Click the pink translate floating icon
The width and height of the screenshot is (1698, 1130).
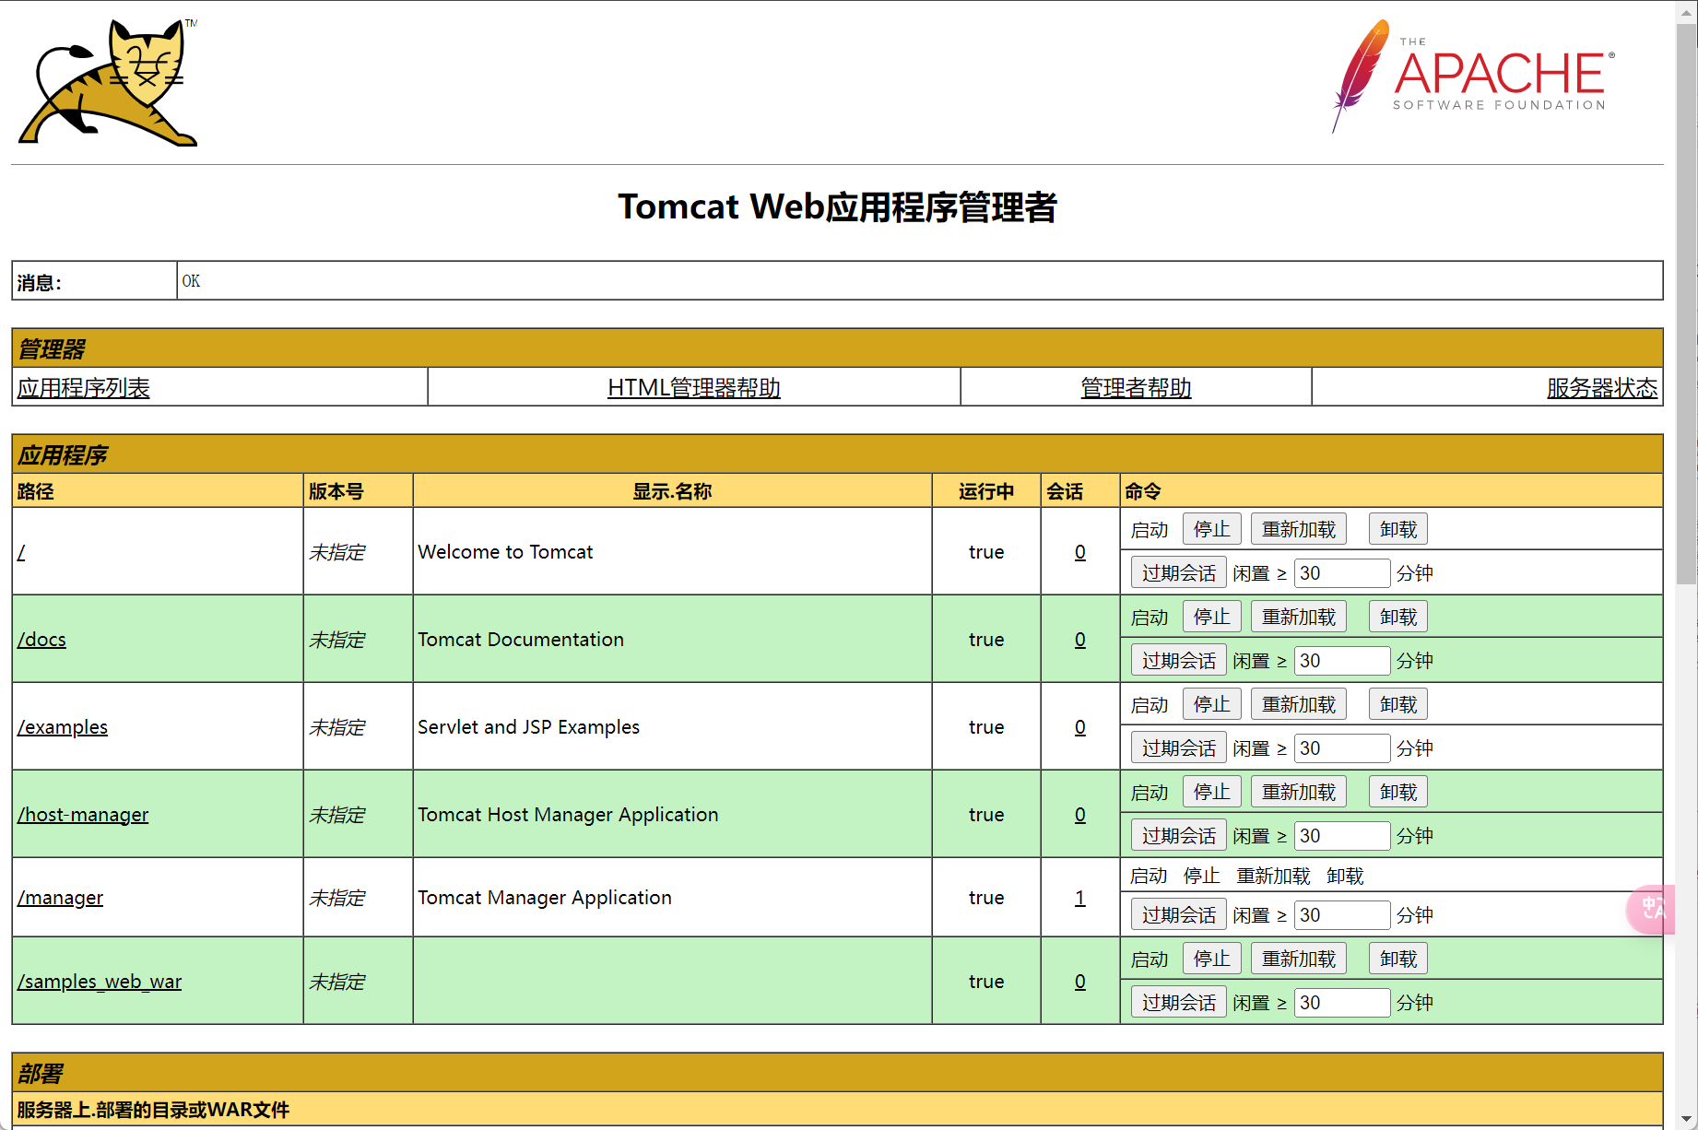[1653, 909]
